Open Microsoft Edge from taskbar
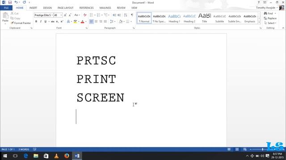 26,156
